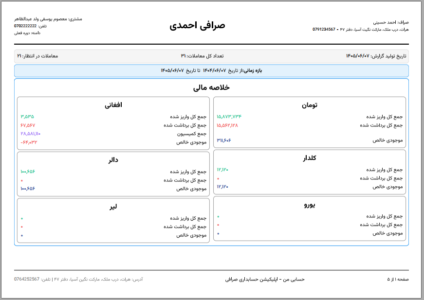The width and height of the screenshot is (424, 300).
Task: Click the section heading 'خلاصه مالی'
Action: 211,88
